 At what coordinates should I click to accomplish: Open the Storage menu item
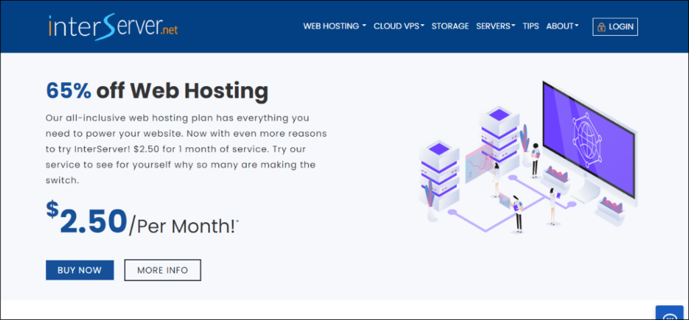pyautogui.click(x=450, y=26)
